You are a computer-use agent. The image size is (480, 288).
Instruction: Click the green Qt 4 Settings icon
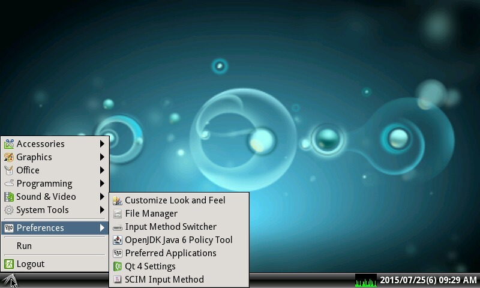[118, 266]
